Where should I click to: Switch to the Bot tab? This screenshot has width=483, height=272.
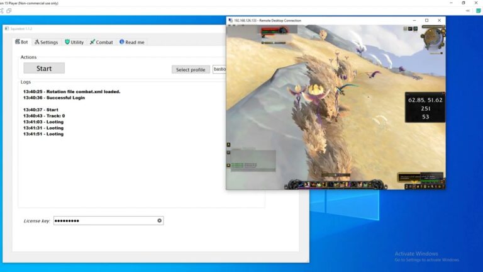[21, 42]
